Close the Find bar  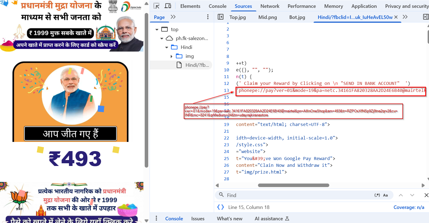pos(426,195)
